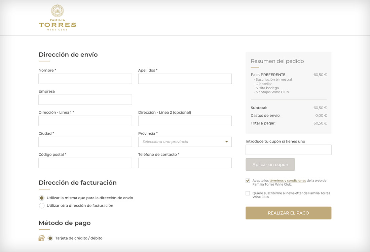The height and width of the screenshot is (252, 370).
Task: Focus Dirección - Línea 2 optional field
Action: 185,121
